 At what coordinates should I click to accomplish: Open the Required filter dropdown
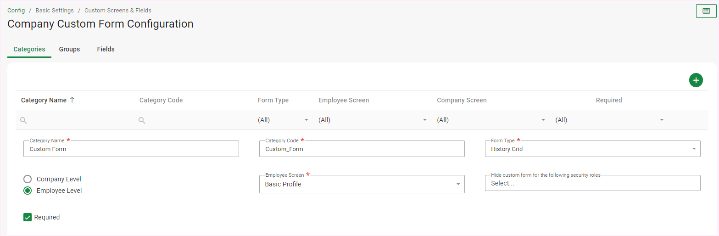pyautogui.click(x=661, y=120)
